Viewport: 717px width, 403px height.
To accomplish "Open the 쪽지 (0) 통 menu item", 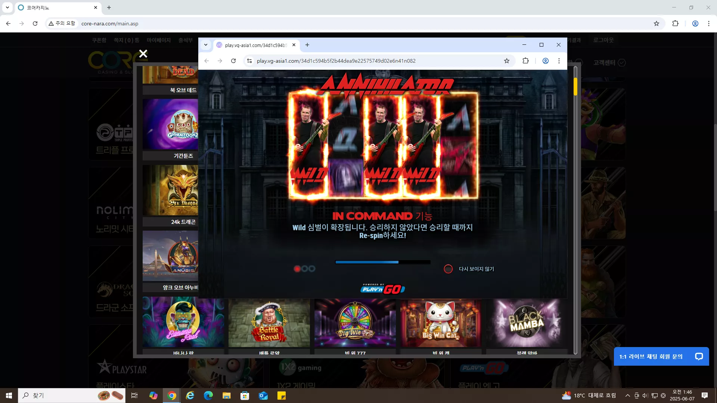I will (x=127, y=40).
